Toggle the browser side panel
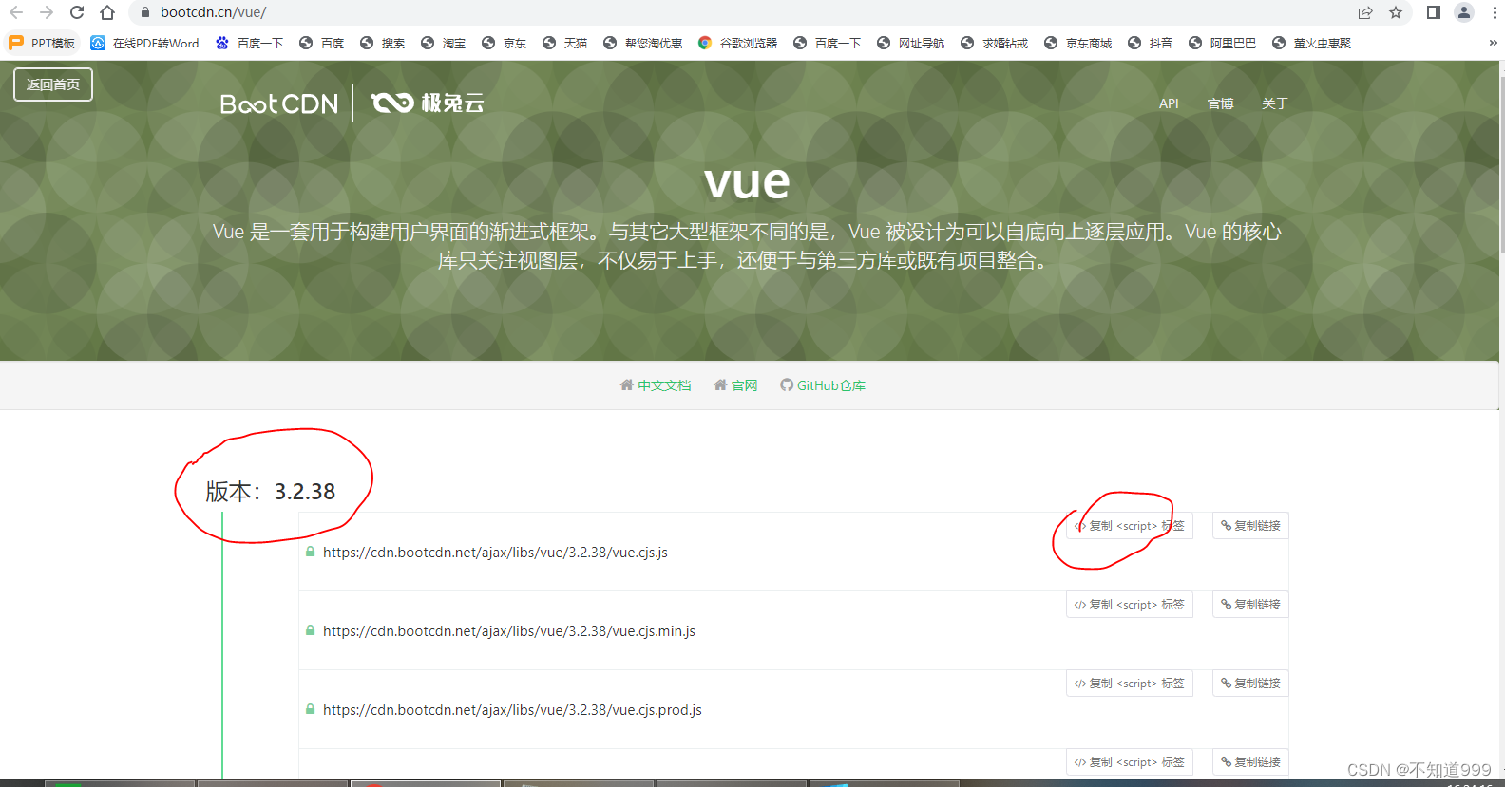Viewport: 1505px width, 787px height. pyautogui.click(x=1434, y=12)
